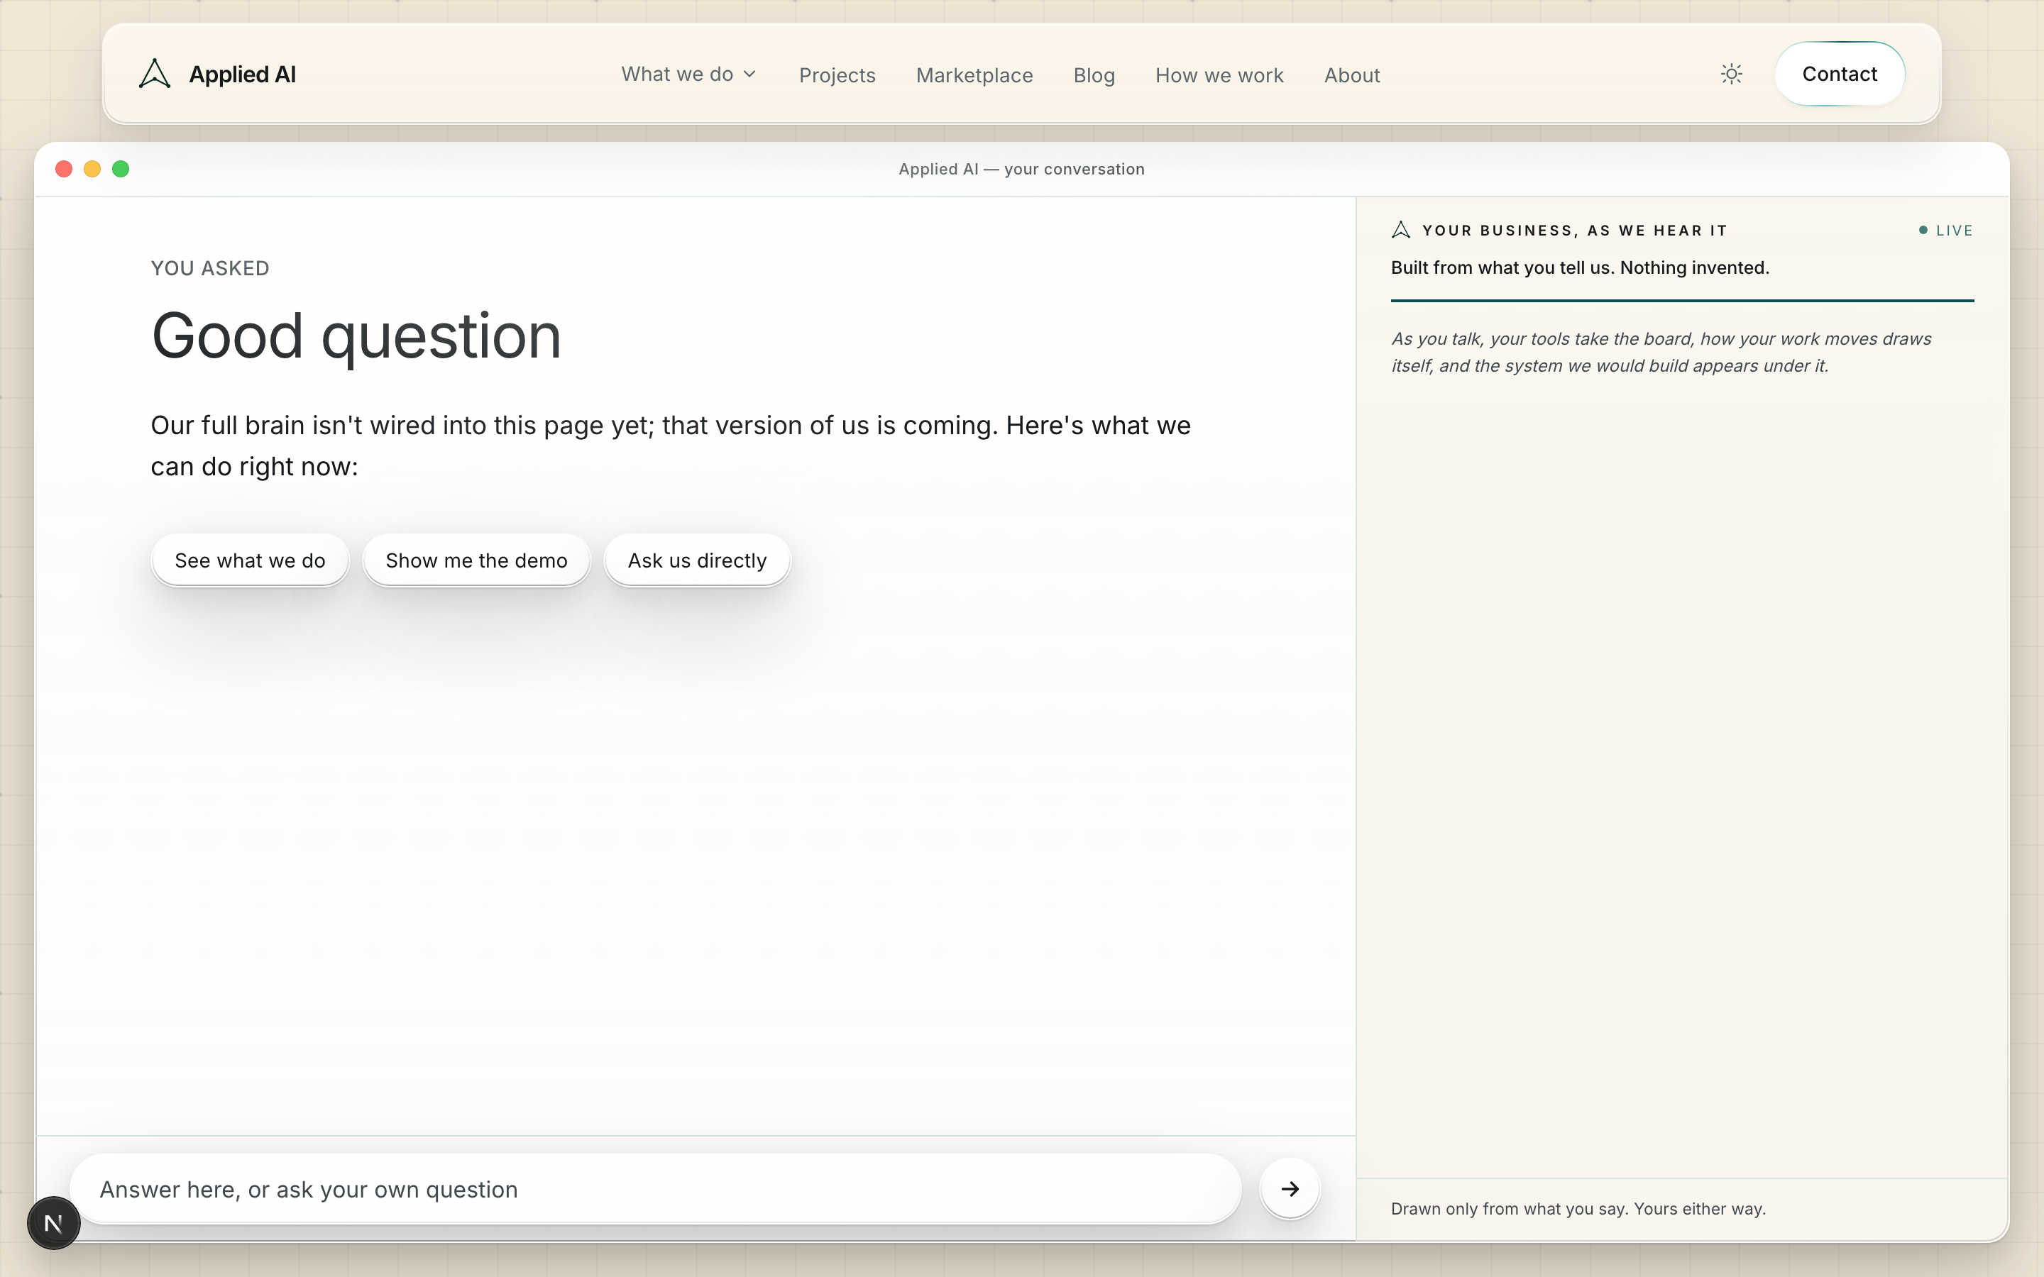This screenshot has width=2044, height=1277.
Task: Go to Marketplace in the navbar
Action: click(x=974, y=75)
